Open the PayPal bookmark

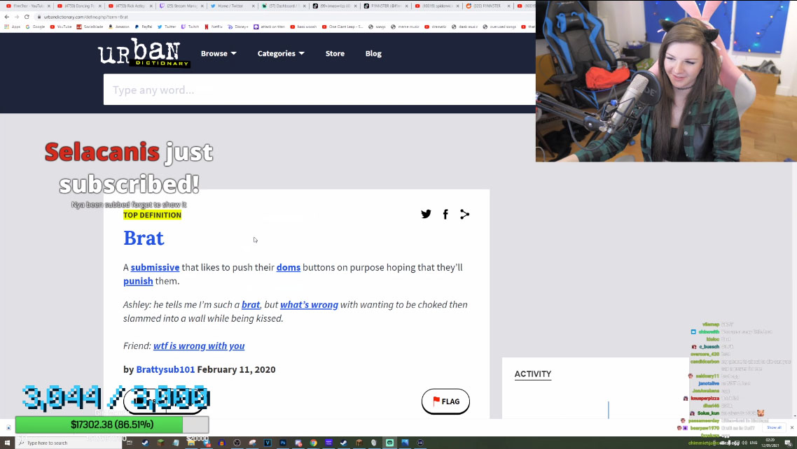(144, 27)
